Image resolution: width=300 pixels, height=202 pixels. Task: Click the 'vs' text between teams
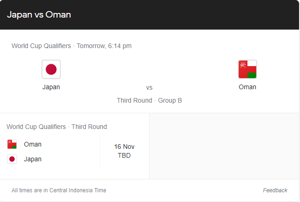(149, 88)
